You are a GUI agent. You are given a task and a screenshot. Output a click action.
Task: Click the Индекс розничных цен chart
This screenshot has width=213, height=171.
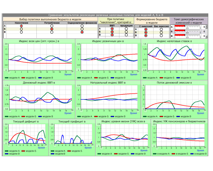pos(108,58)
